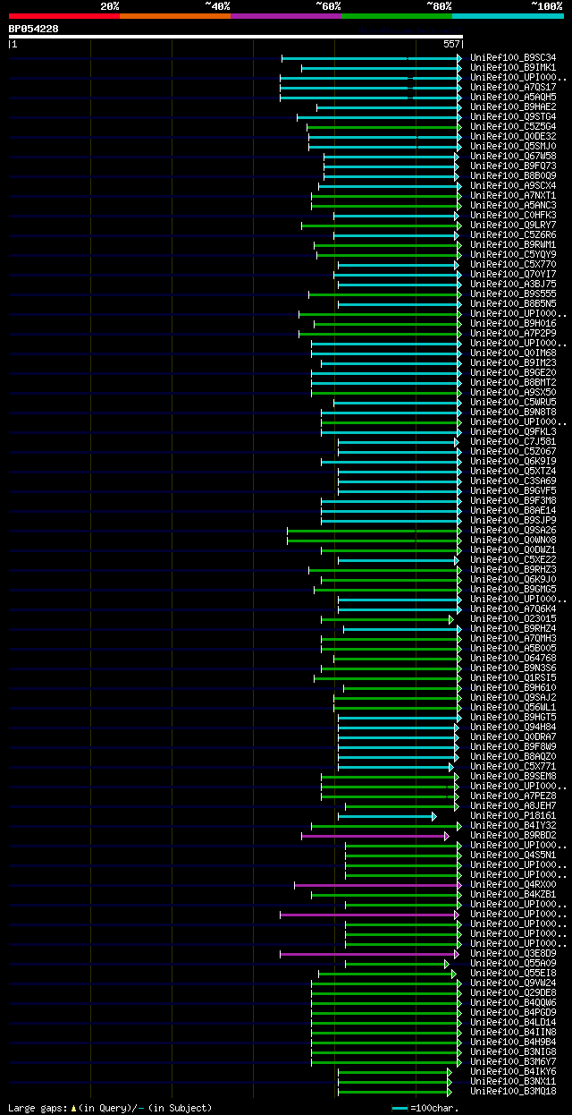Click the purple alignment bar for UniRef100_B9RBD2
Screen dimensions: 572x1115
click(374, 836)
